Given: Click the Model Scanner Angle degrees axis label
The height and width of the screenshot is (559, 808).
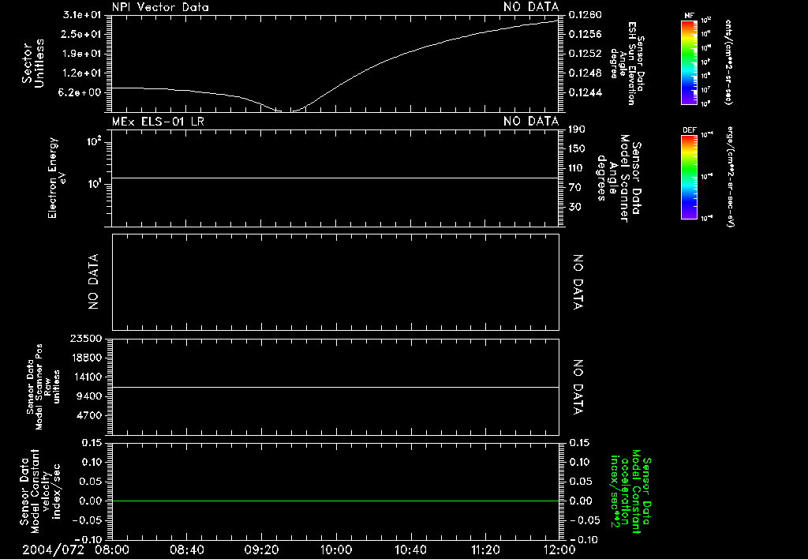Looking at the screenshot, I should 619,178.
